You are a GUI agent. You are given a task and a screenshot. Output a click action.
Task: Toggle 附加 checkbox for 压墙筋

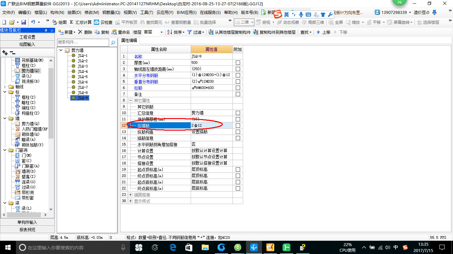238,126
